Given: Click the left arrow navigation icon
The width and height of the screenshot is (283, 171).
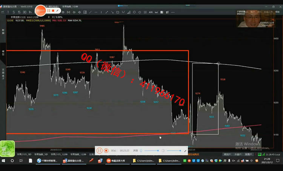Looking at the screenshot, I should 74,12.
